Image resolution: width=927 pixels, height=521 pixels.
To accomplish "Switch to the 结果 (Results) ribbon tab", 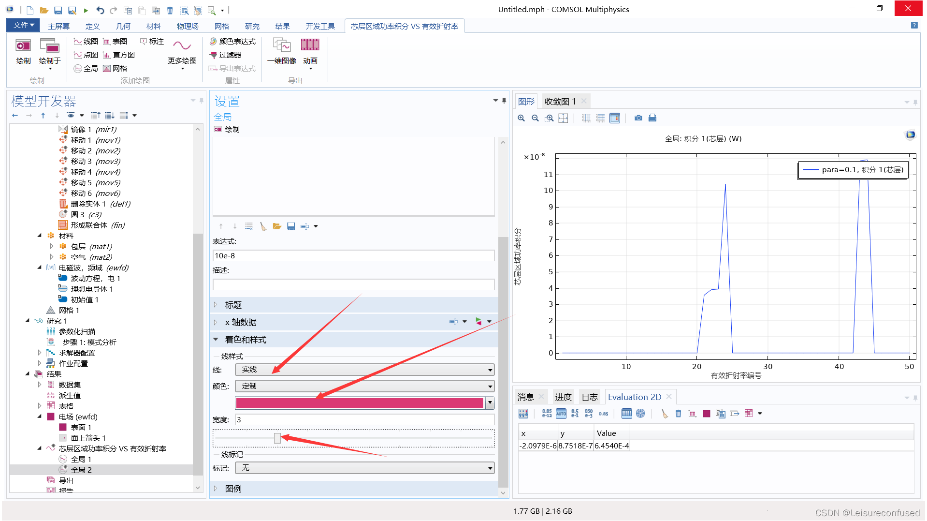I will [283, 26].
